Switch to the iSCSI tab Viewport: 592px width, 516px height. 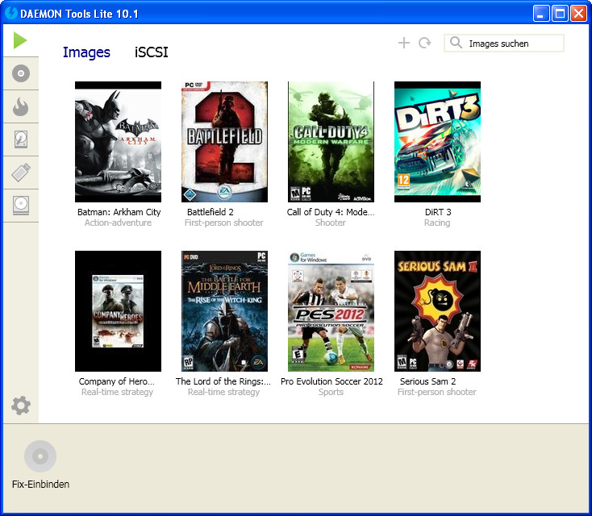click(151, 52)
